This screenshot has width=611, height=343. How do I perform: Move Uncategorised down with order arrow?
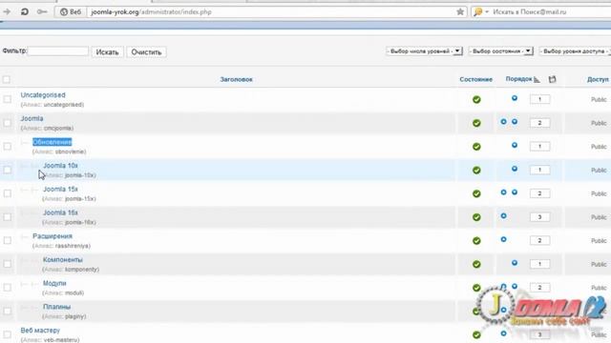[515, 98]
